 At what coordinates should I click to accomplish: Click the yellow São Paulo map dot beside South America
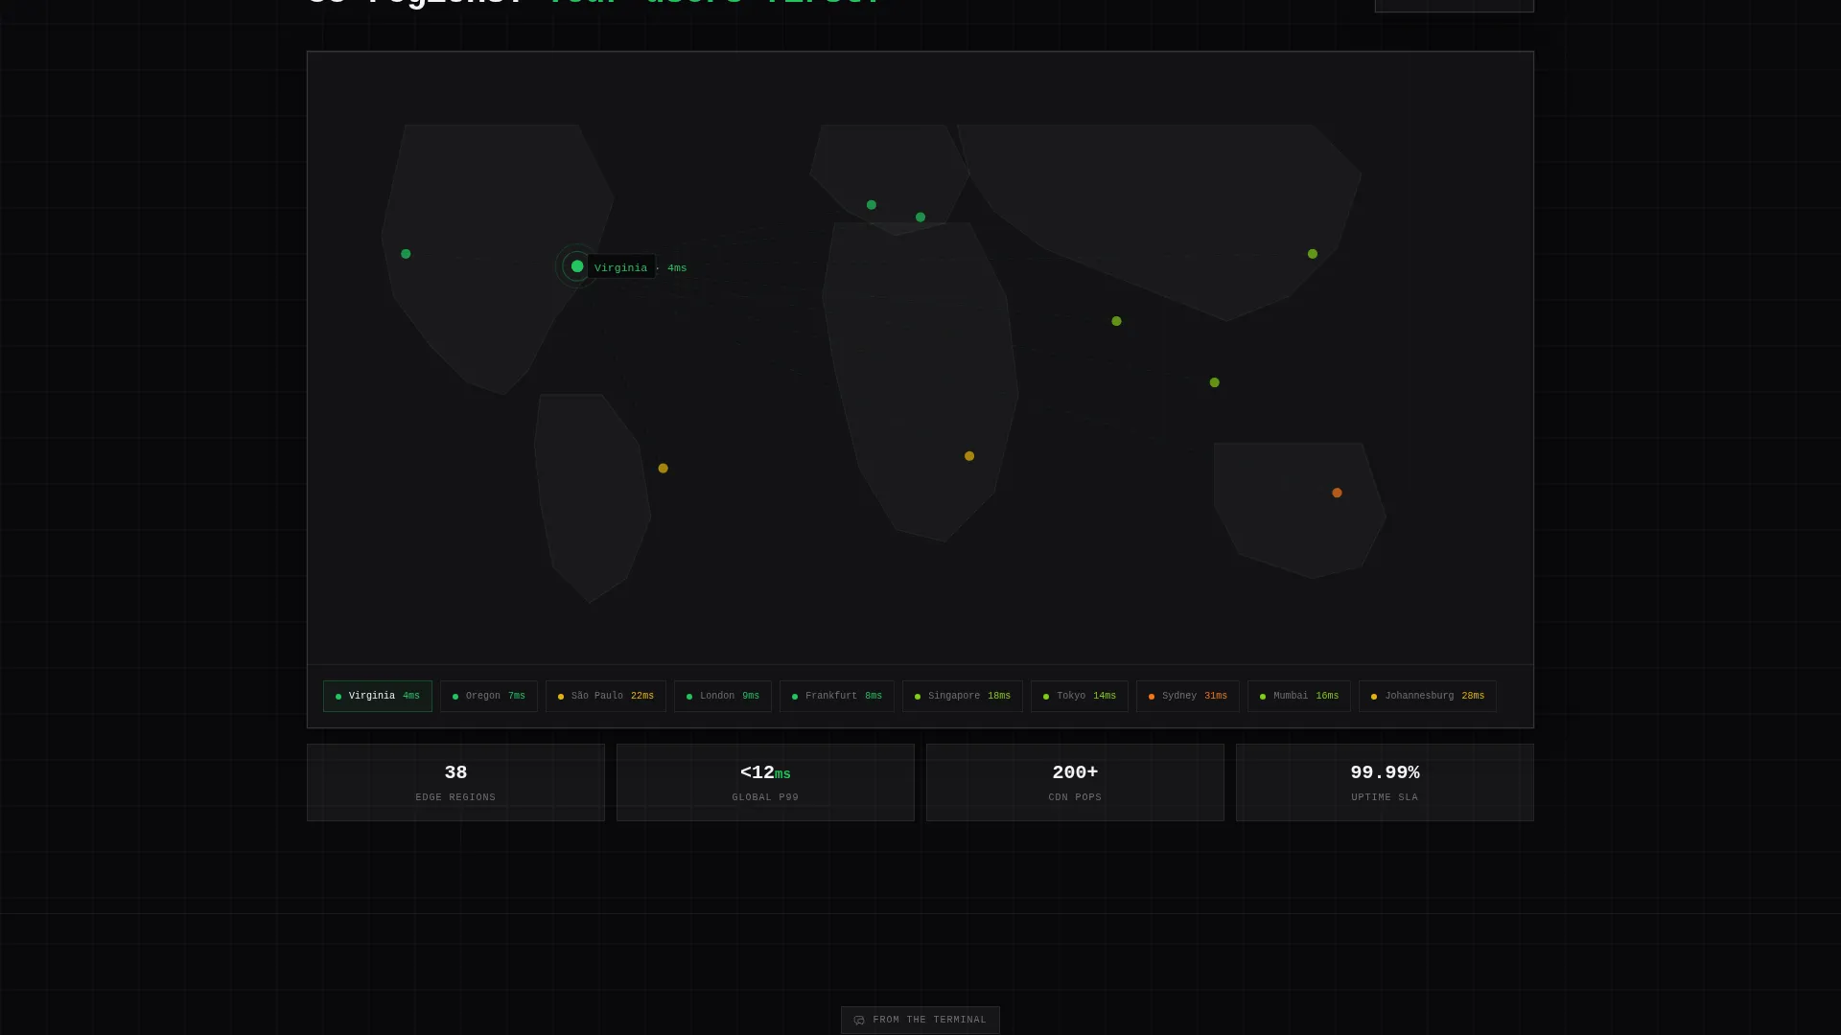click(x=663, y=469)
